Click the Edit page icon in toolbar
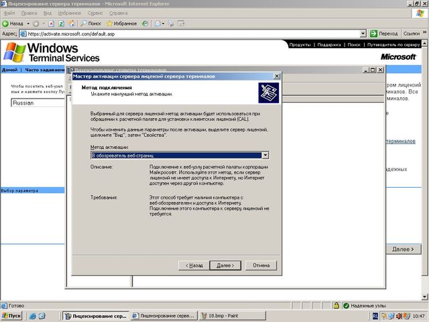The image size is (429, 322). point(181,23)
